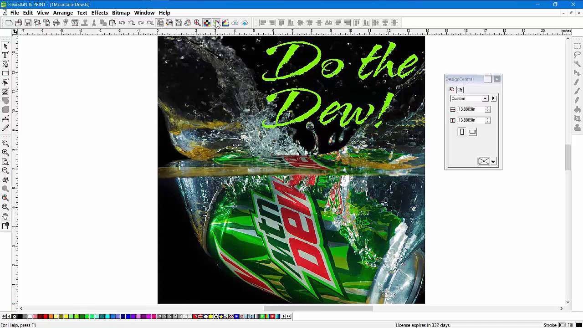Click the width spinner in DesignCentral
Viewport: 583px width, 328px height.
(x=488, y=109)
